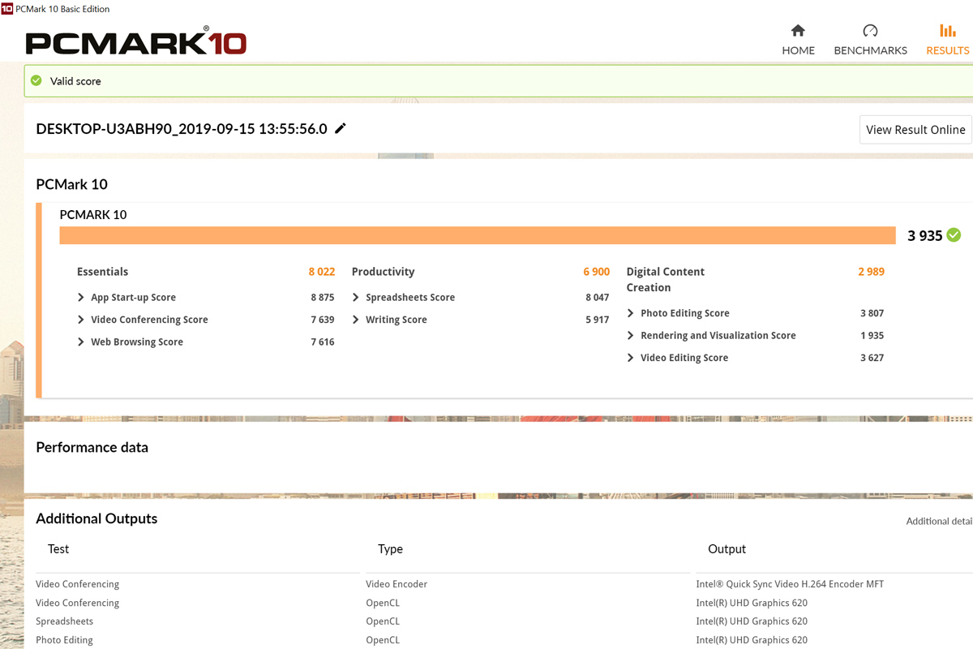Click the Video Encoder type cell

point(396,584)
